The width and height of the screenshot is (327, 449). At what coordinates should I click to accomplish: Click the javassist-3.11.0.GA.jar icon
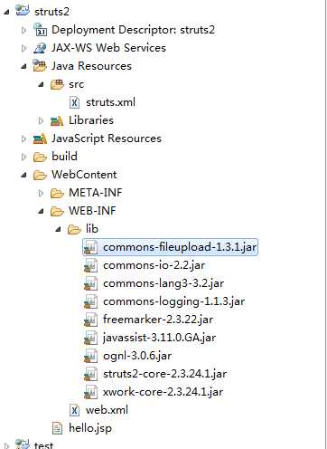pos(90,338)
